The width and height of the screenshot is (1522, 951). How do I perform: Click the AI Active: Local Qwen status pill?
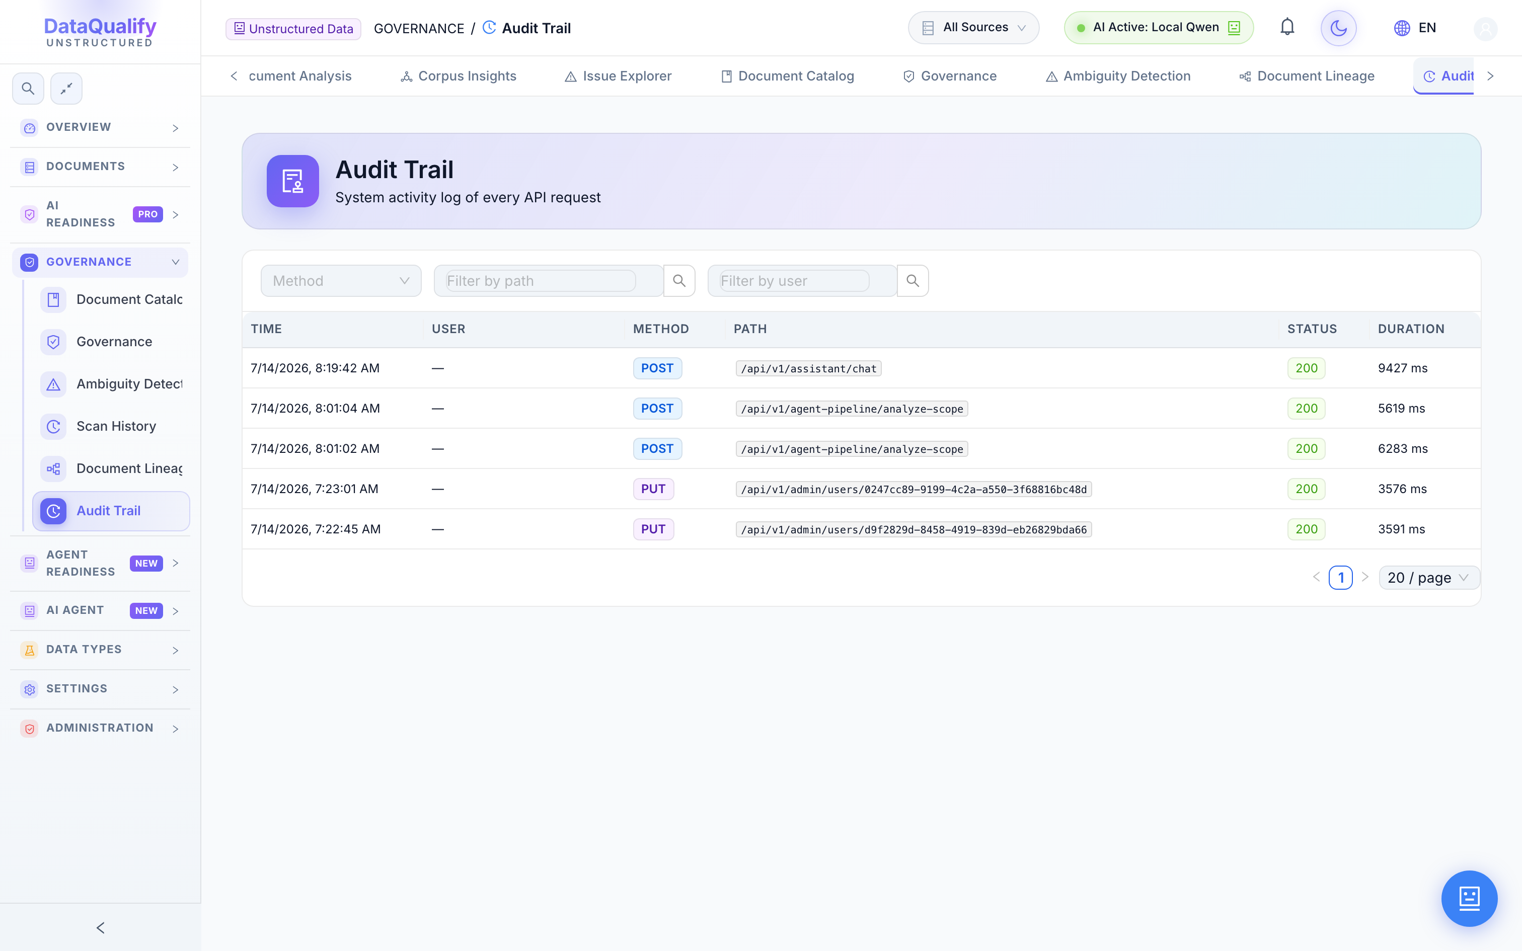(x=1159, y=28)
